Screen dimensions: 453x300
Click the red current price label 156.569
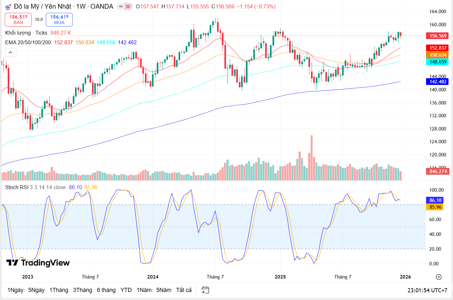437,36
